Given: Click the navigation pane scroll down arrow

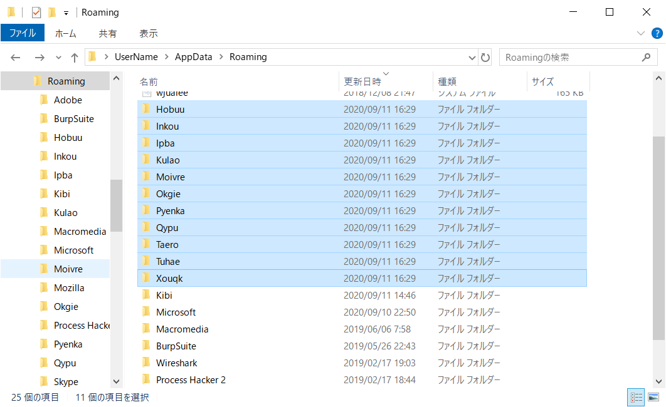Looking at the screenshot, I should pyautogui.click(x=117, y=381).
